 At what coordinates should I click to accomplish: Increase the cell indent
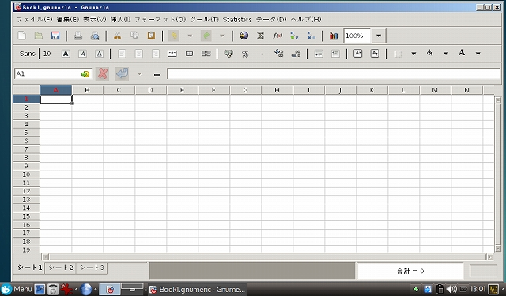(x=335, y=54)
